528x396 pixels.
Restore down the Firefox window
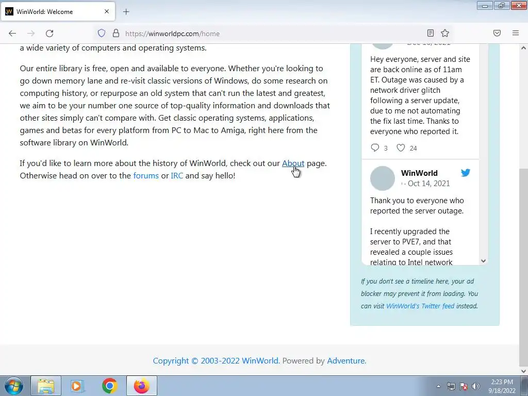(x=502, y=5)
